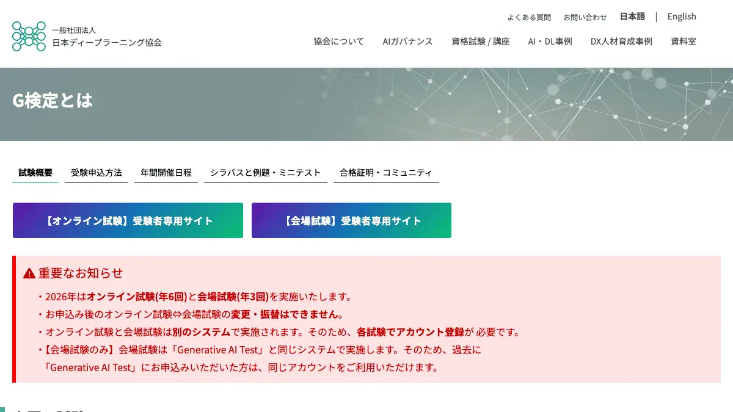The width and height of the screenshot is (733, 412).
Task: Select 年間開催日程 tab
Action: pos(166,173)
